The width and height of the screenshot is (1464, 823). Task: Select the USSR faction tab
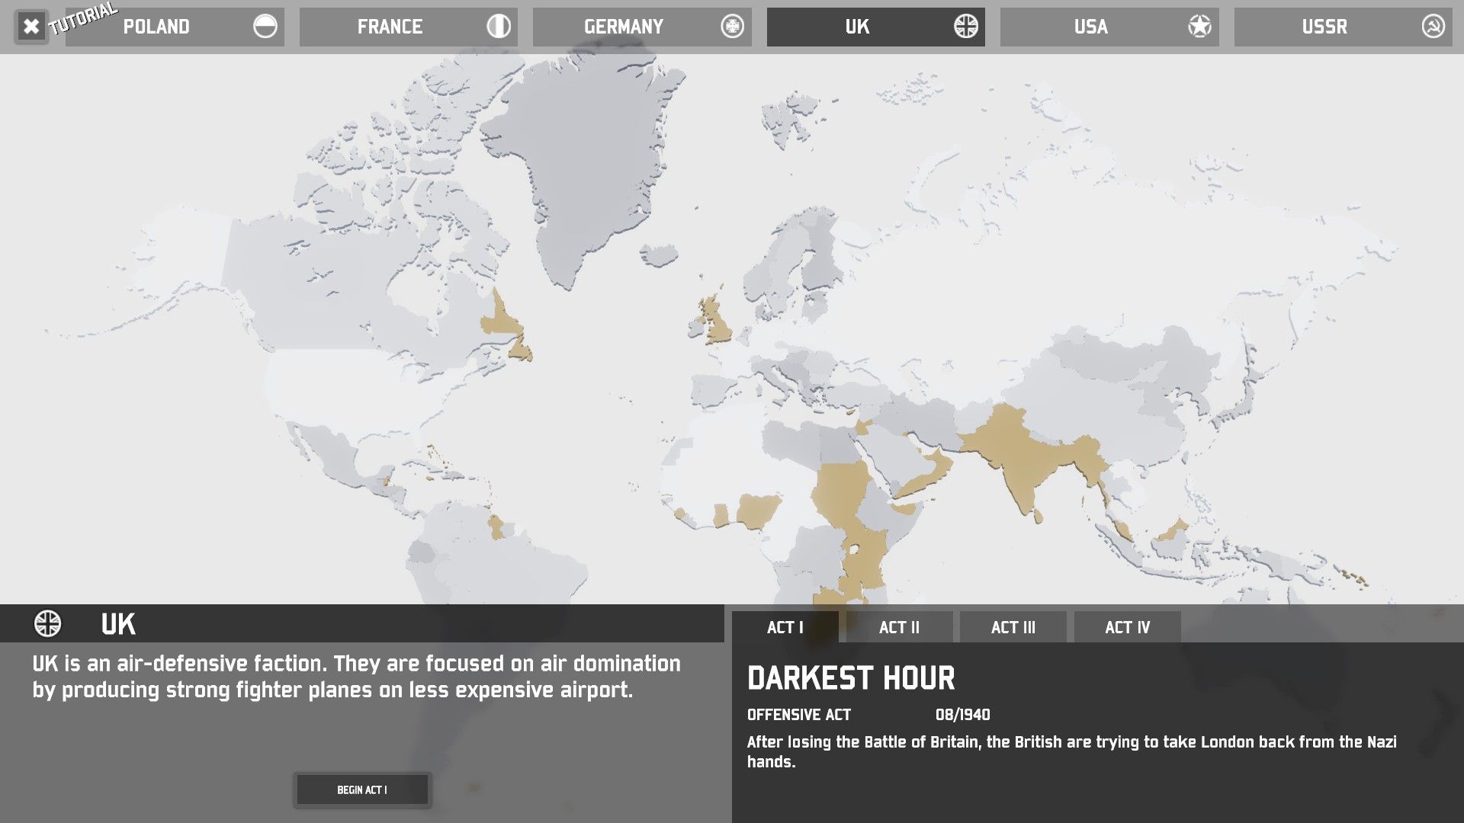pos(1324,27)
